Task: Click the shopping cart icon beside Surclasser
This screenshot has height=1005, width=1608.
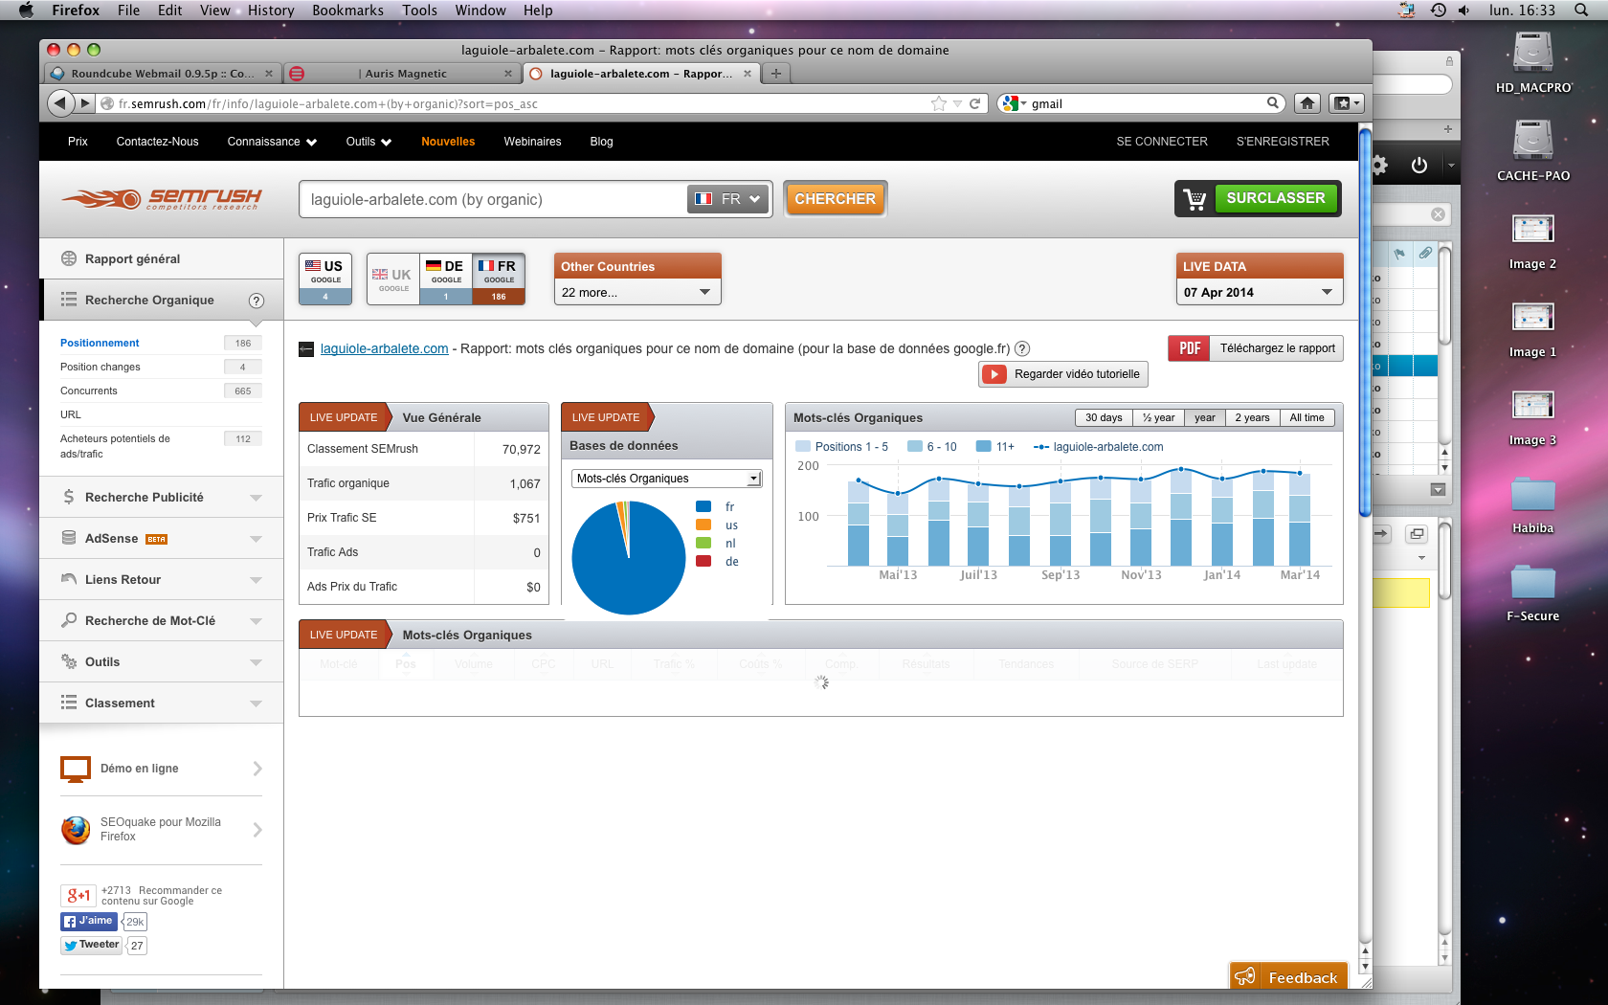Action: [x=1195, y=199]
